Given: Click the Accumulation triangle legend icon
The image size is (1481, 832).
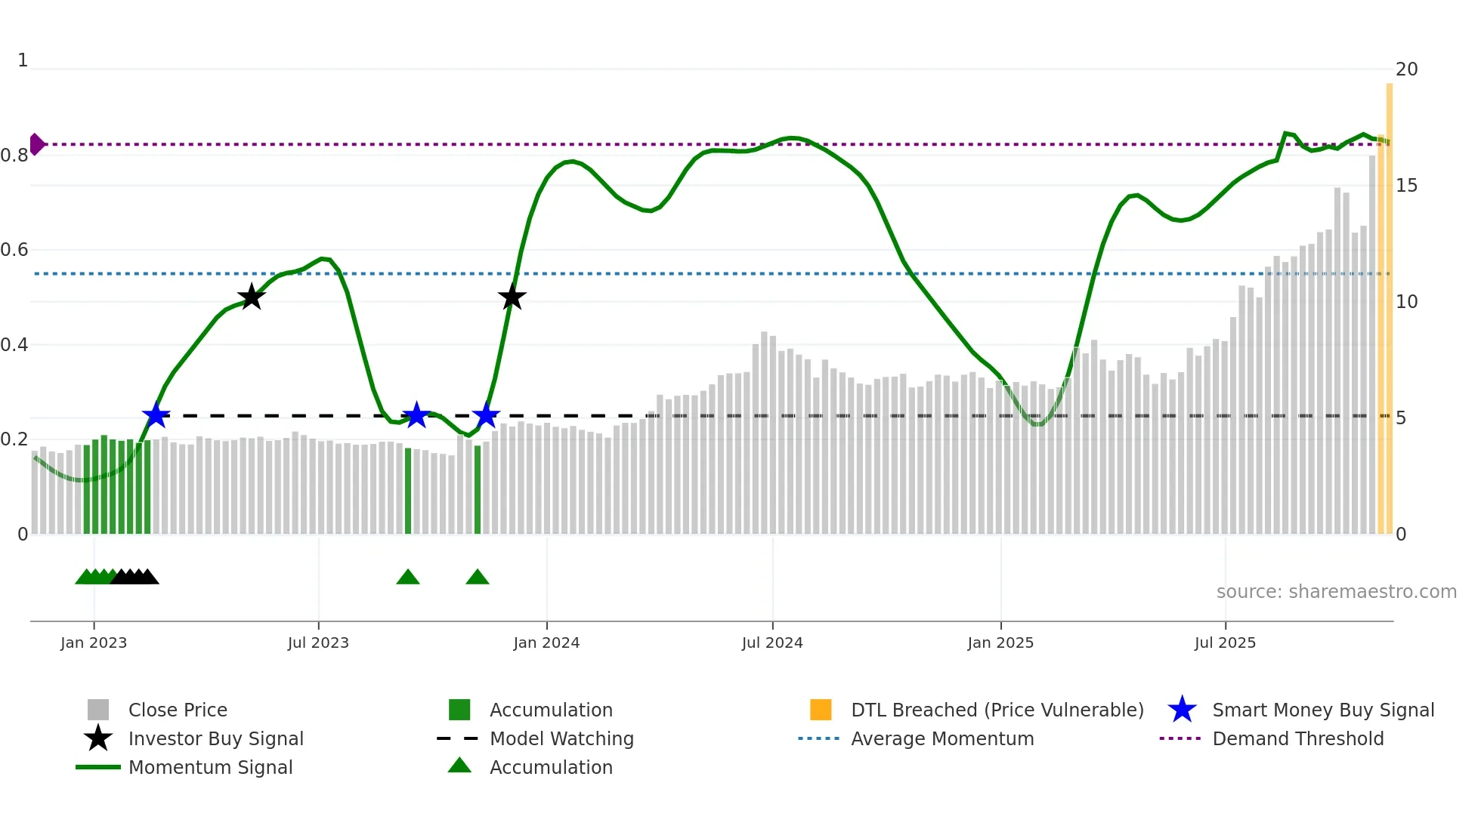Looking at the screenshot, I should pyautogui.click(x=459, y=766).
